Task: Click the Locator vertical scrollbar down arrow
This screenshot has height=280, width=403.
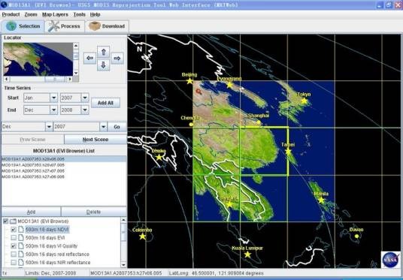Action: 76,73
